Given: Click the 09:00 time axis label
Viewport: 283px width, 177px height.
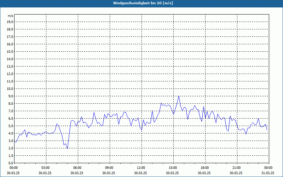Looking at the screenshot, I should coord(110,168).
